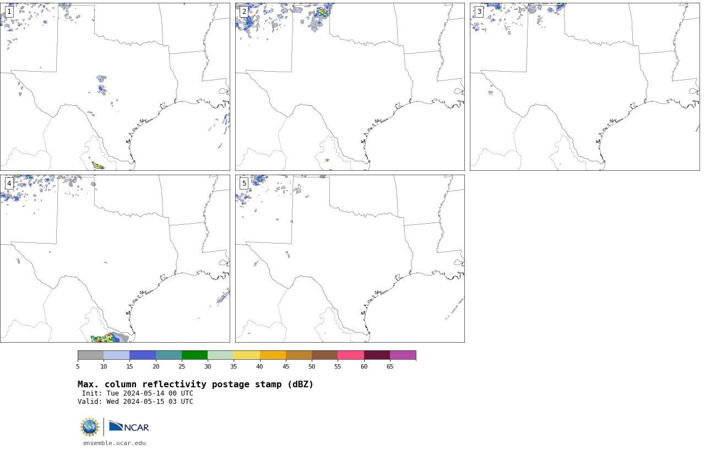Select the light blue 10-15 dBZ swatch

(x=116, y=355)
